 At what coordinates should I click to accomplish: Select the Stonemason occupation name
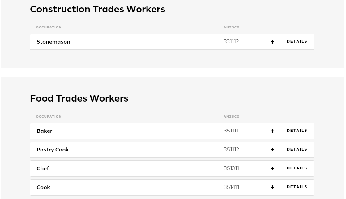(x=53, y=42)
